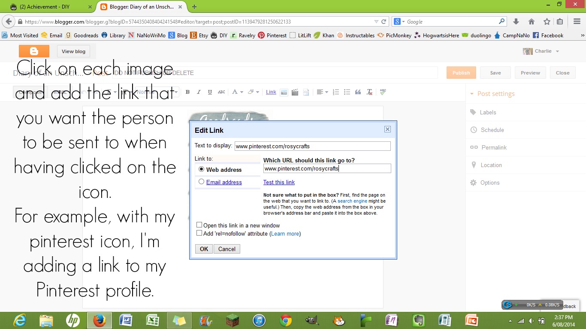The width and height of the screenshot is (586, 329).
Task: Click the insert jump break icon
Action: [x=306, y=92]
